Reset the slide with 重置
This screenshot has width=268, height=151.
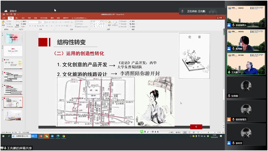click(23, 24)
